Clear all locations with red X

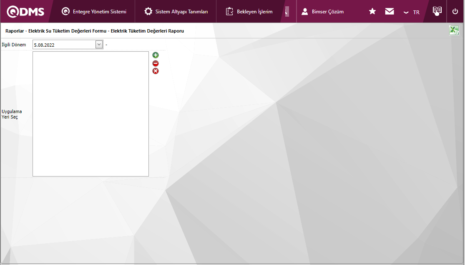pyautogui.click(x=156, y=71)
